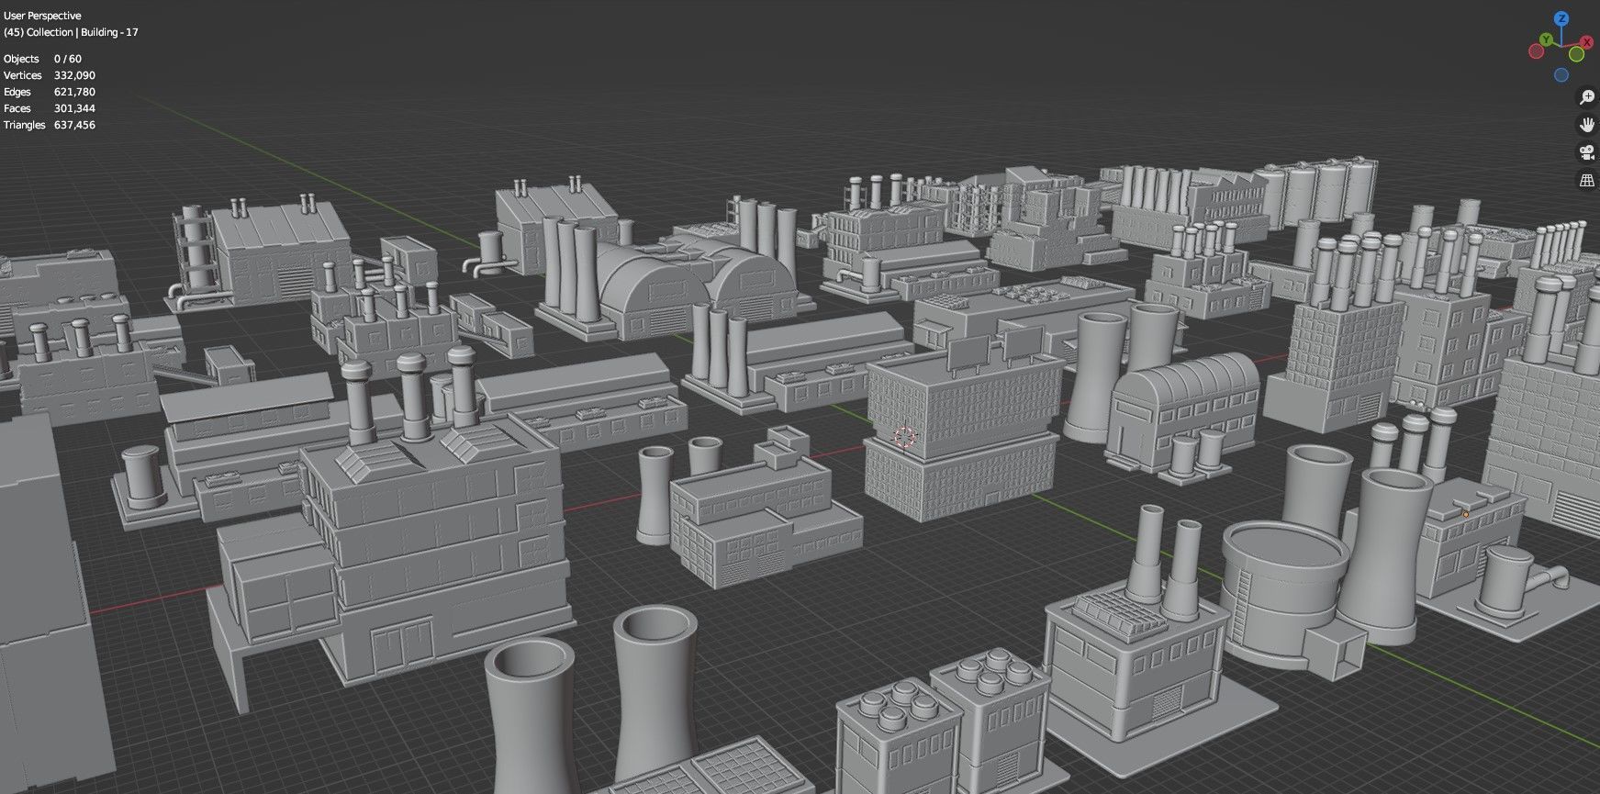This screenshot has width=1600, height=794.
Task: Click the '(45) Collection | Building - 17' label
Action: [x=71, y=32]
